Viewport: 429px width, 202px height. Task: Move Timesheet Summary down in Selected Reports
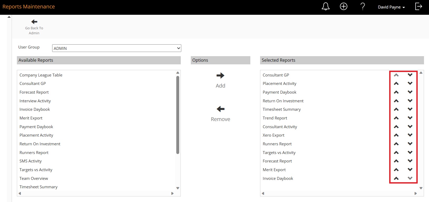[x=410, y=109]
